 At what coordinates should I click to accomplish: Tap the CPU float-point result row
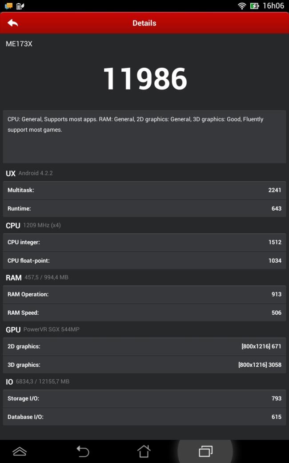click(x=144, y=260)
